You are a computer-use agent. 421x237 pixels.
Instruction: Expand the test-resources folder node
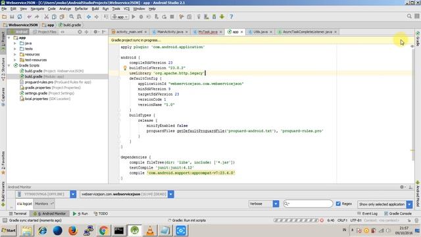coord(15,60)
